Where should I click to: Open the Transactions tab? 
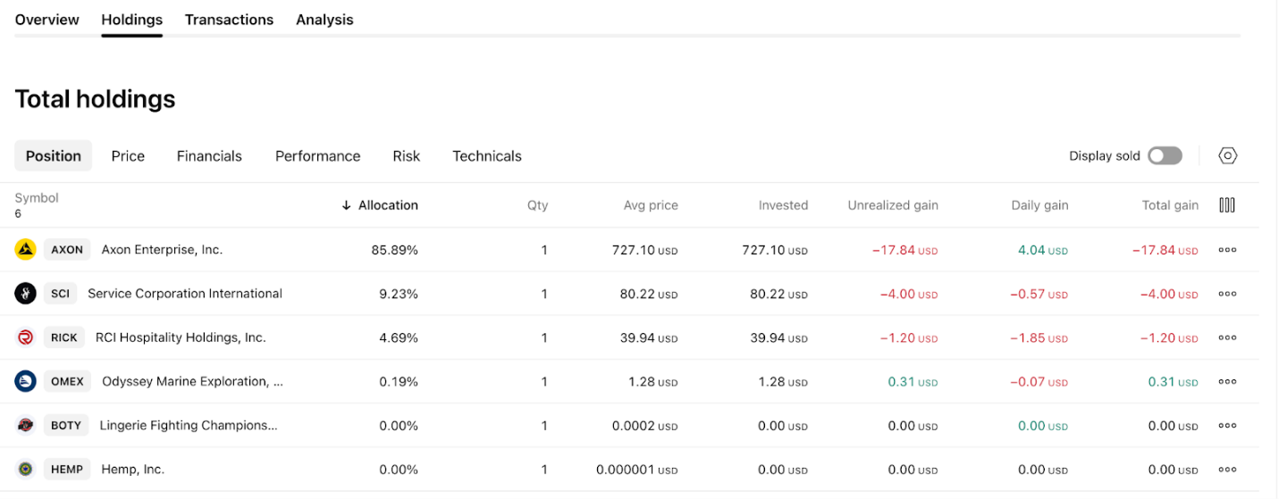pyautogui.click(x=229, y=20)
